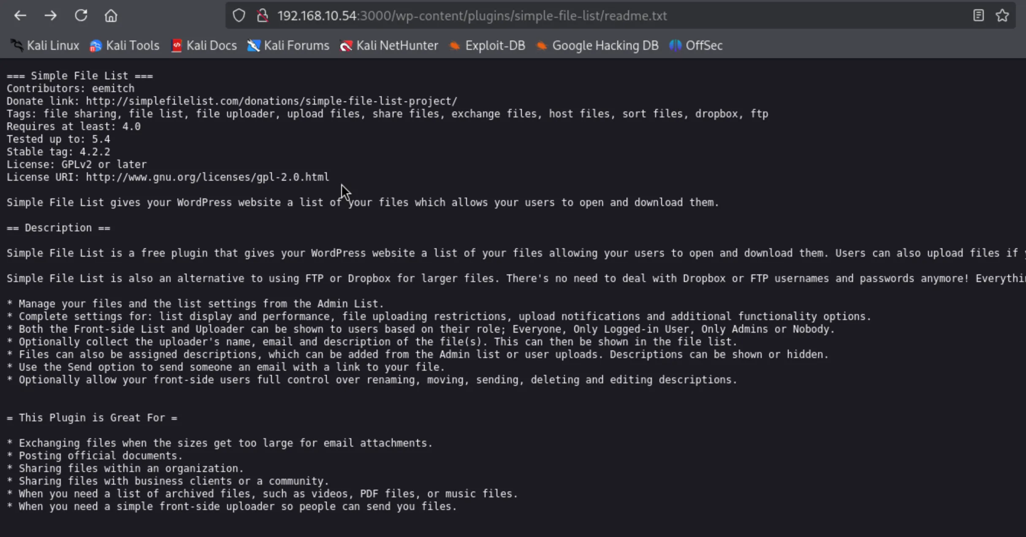
Task: Go to the browser home page
Action: pyautogui.click(x=111, y=16)
